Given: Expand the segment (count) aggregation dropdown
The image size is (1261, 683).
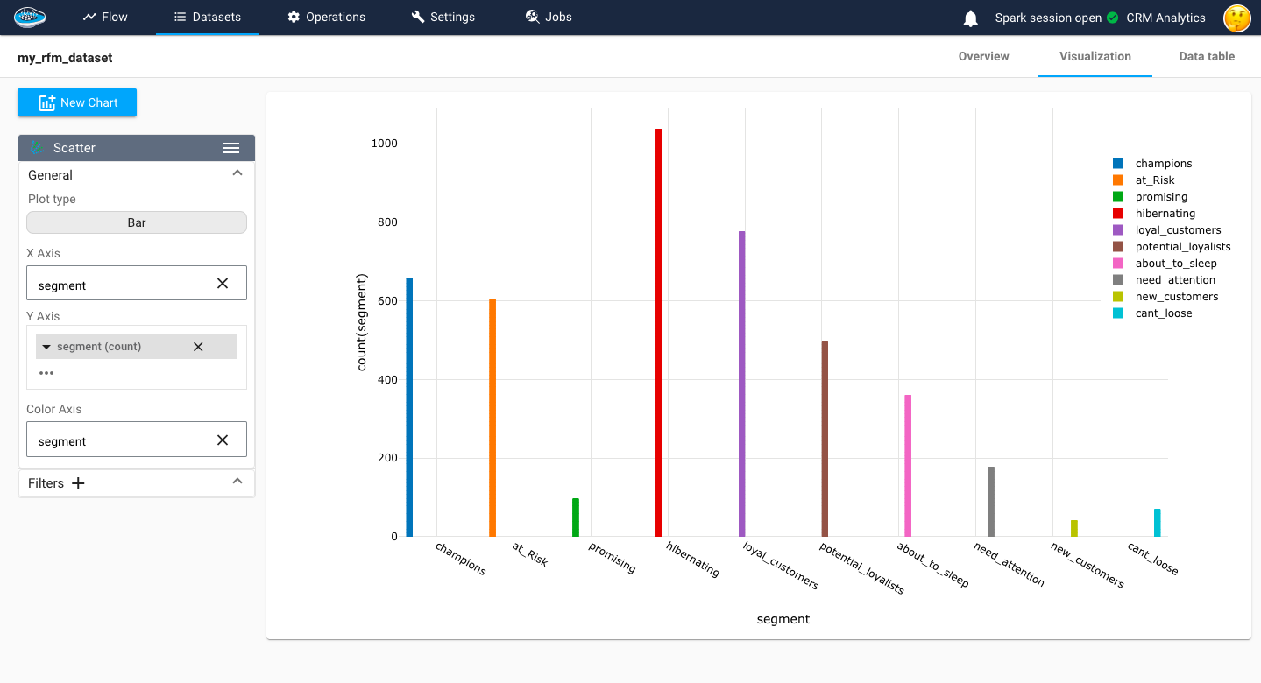Looking at the screenshot, I should pyautogui.click(x=46, y=346).
